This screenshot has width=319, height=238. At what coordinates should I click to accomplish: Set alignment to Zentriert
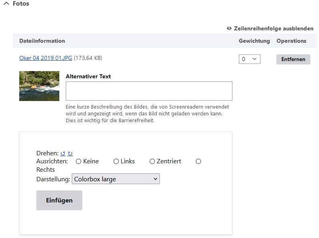point(152,161)
